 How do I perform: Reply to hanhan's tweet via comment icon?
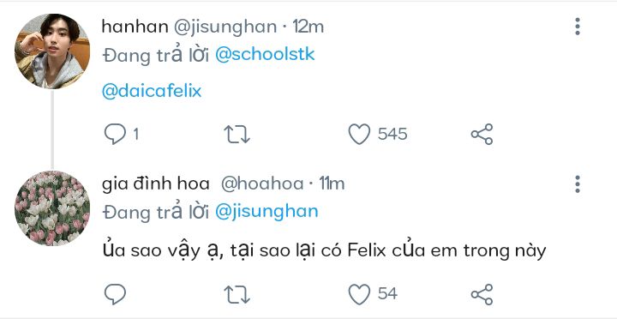pyautogui.click(x=115, y=134)
